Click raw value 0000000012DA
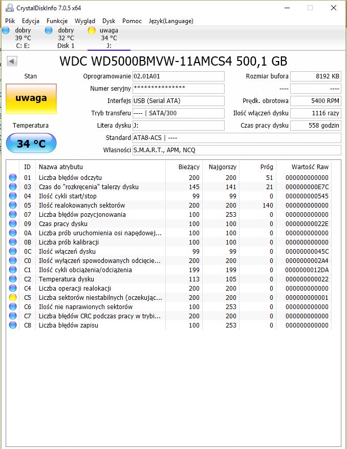Viewport: 347px width, 449px height. point(307,270)
